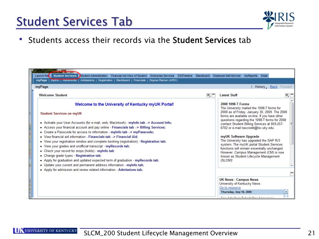Open the myReports tab
Image resolution: width=319 pixels, height=239 pixels.
tap(251, 76)
